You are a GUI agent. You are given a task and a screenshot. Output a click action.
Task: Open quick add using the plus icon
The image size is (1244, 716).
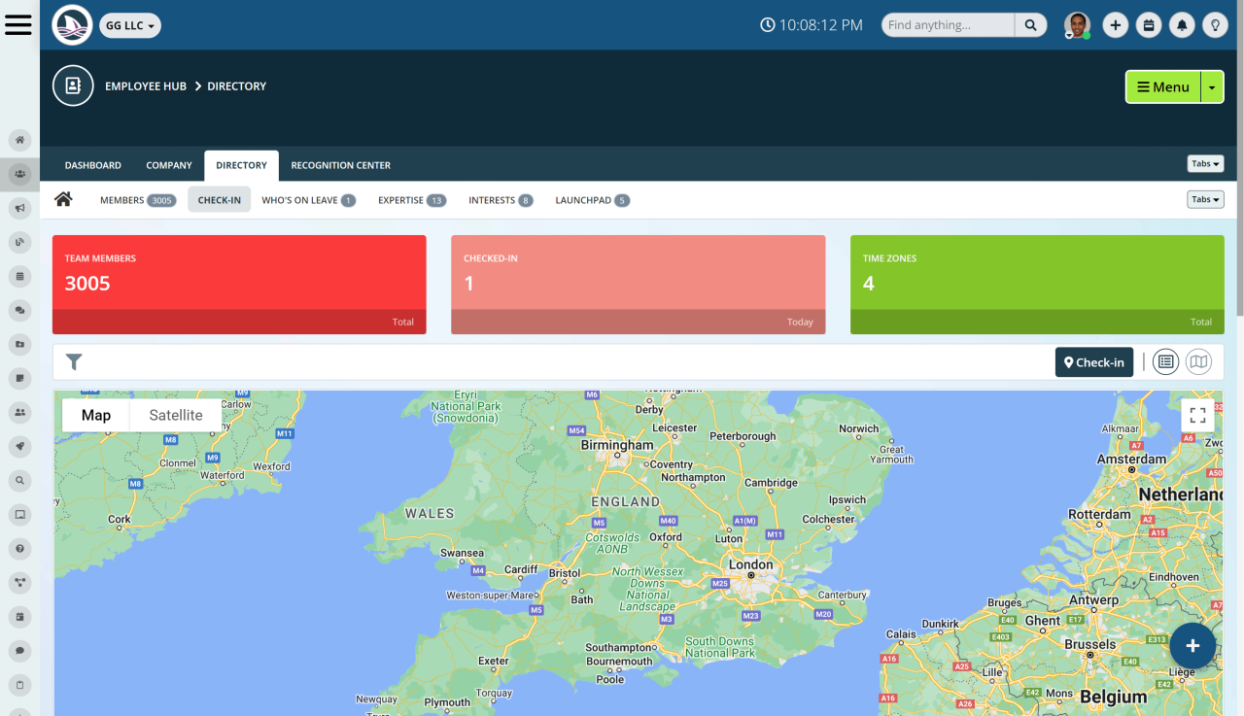click(1115, 24)
